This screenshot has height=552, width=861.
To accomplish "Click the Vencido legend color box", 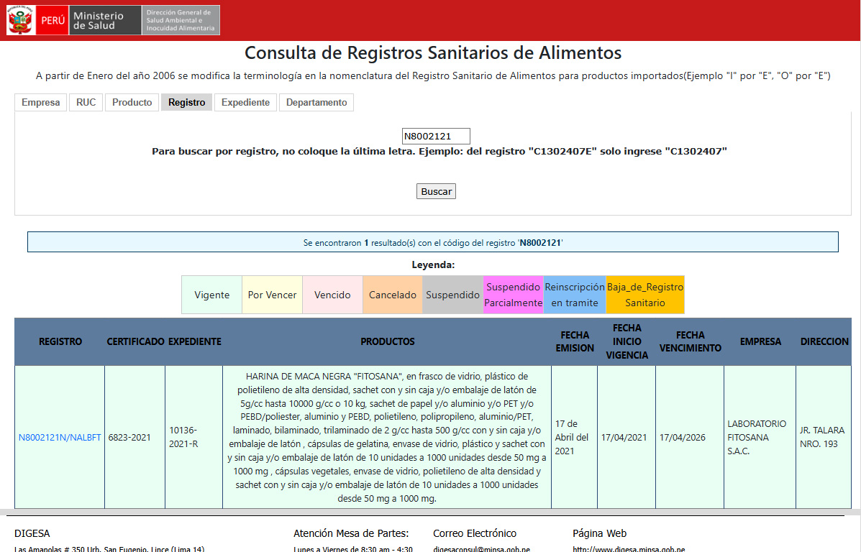I will point(332,295).
